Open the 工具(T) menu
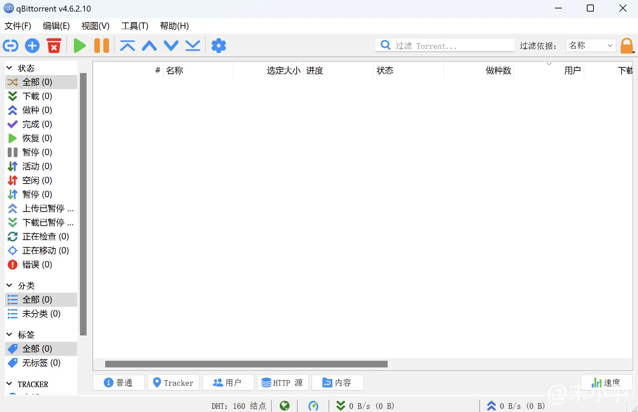Screen dimensions: 638x412 [135, 26]
